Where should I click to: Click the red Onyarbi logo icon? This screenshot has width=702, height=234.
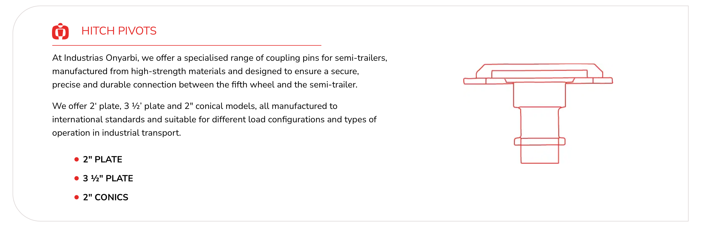pos(60,31)
